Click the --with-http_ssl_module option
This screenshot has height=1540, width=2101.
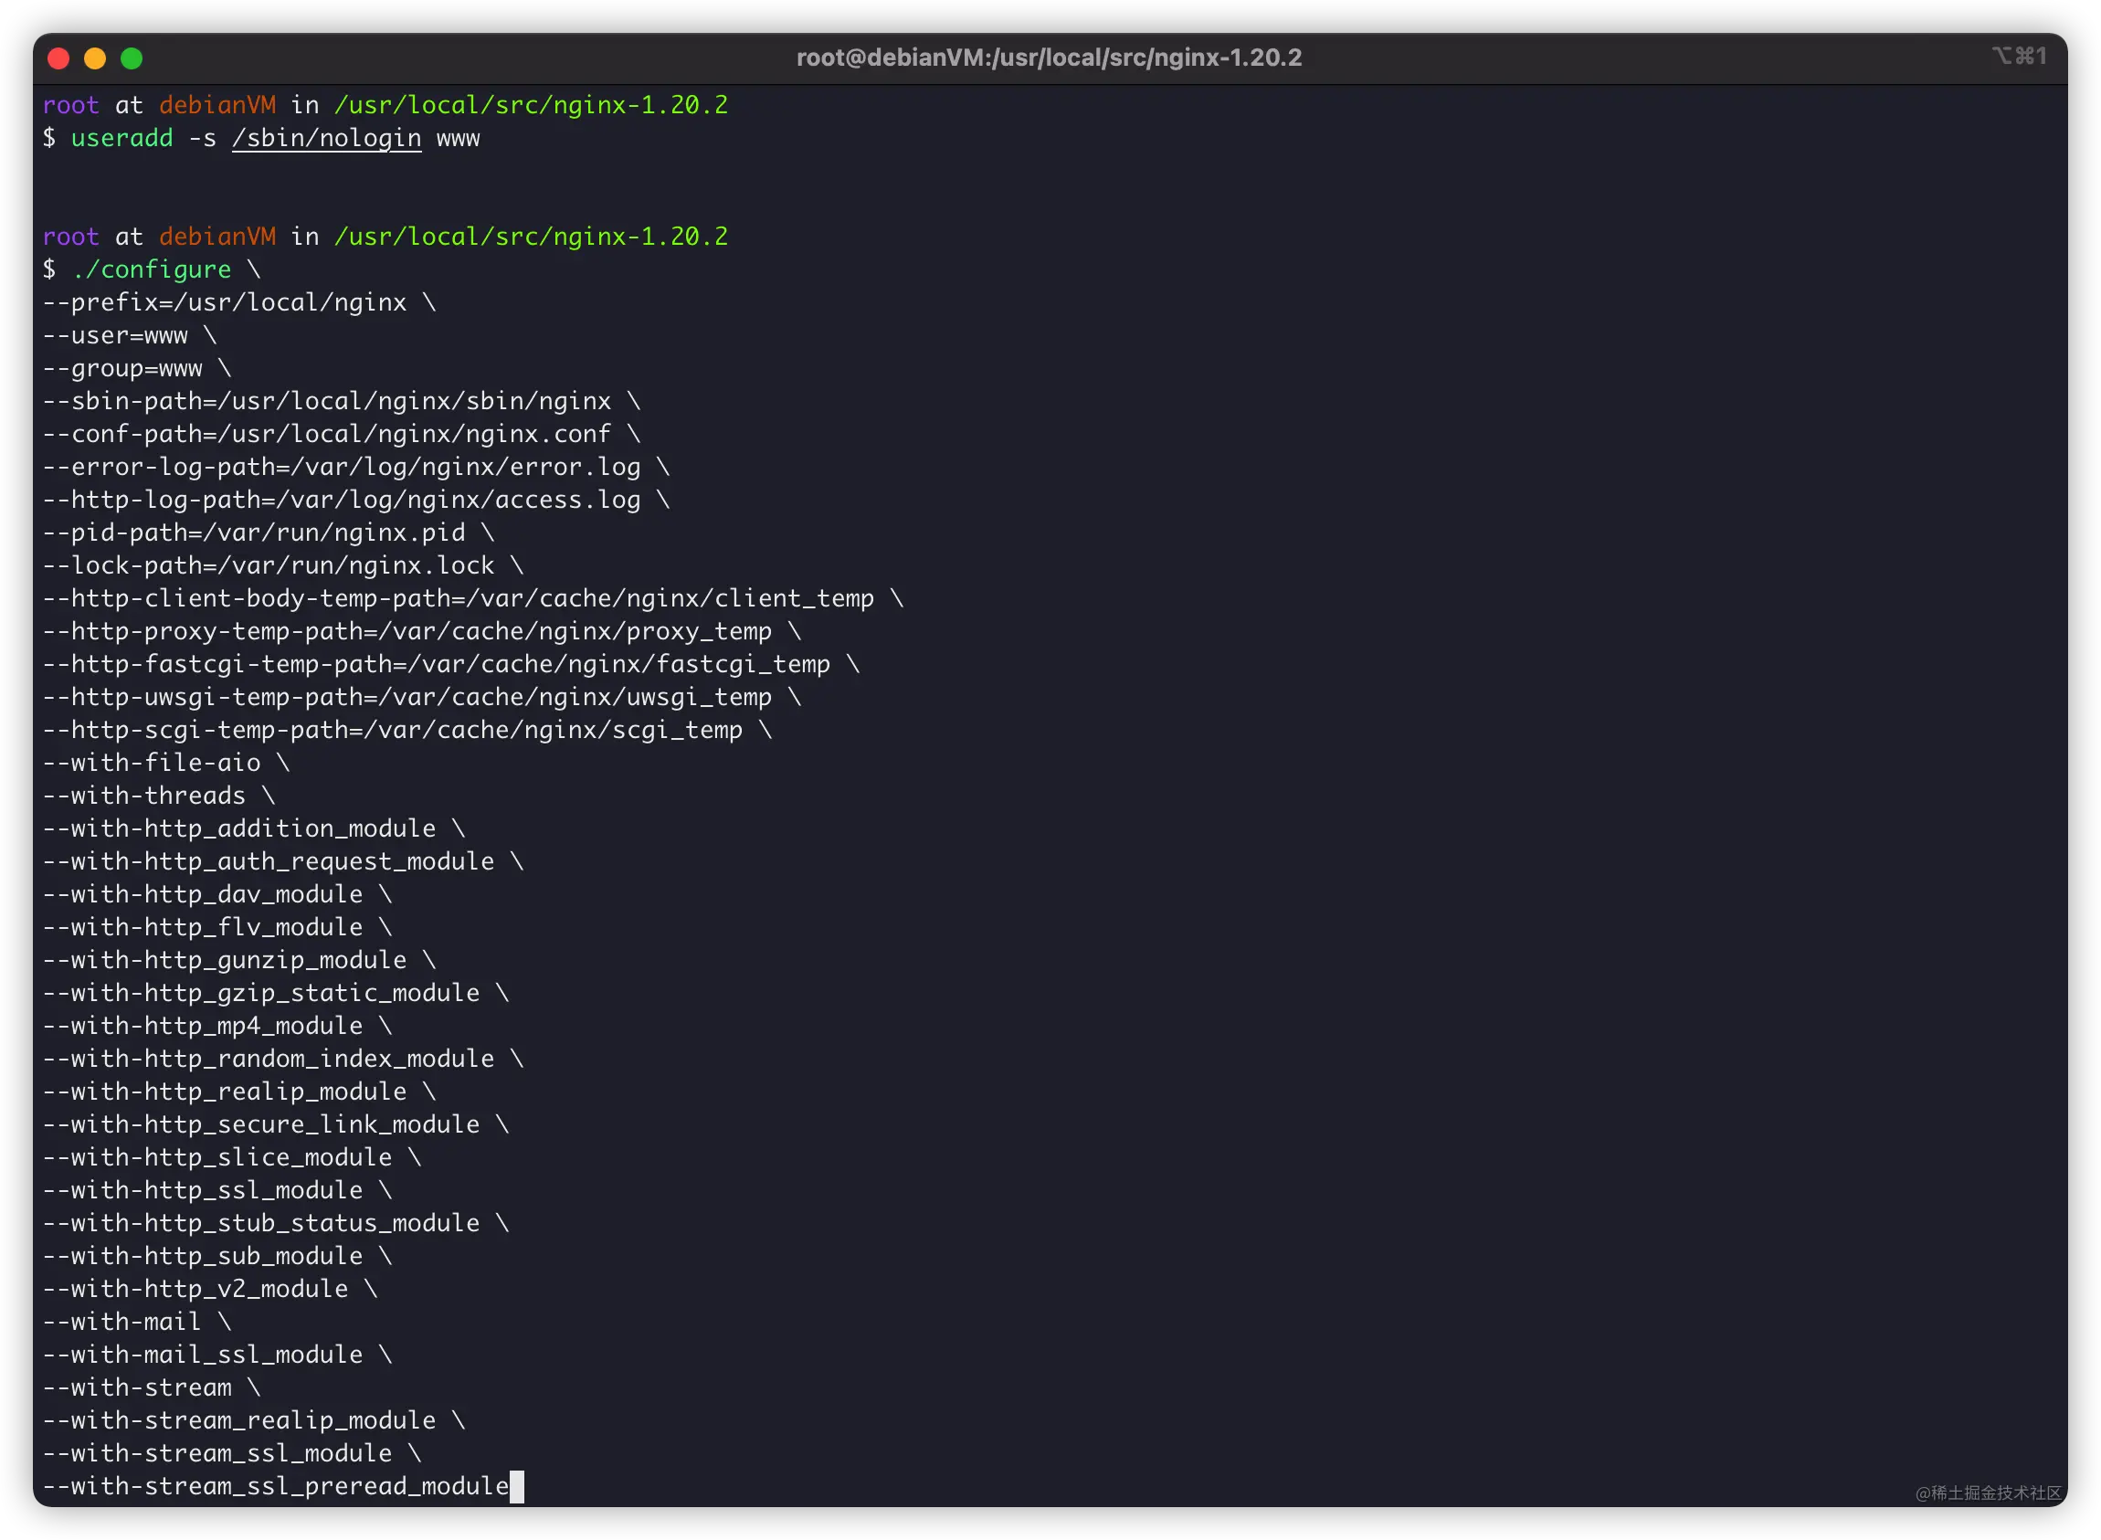click(203, 1190)
